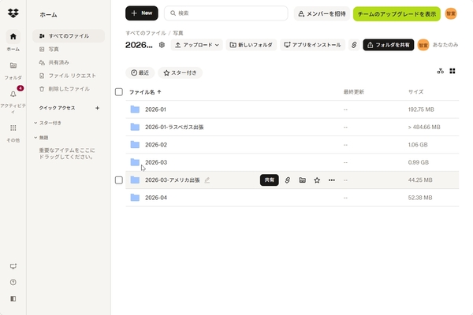Click size value 1.06 GB
Image resolution: width=473 pixels, height=315 pixels.
[418, 145]
